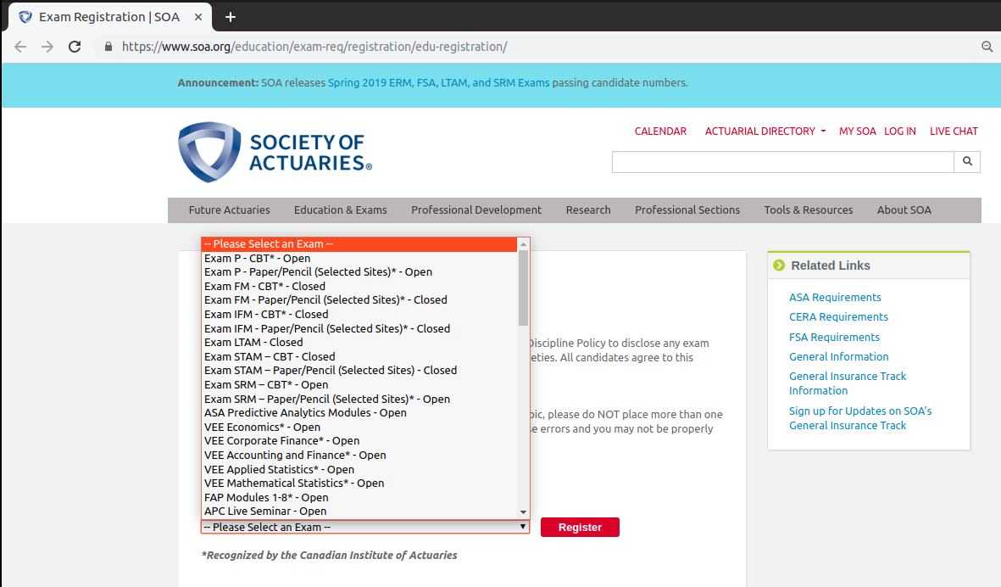Open Sign up for Updates on SOA's General Insurance Track
Image resolution: width=1001 pixels, height=587 pixels.
pos(860,418)
